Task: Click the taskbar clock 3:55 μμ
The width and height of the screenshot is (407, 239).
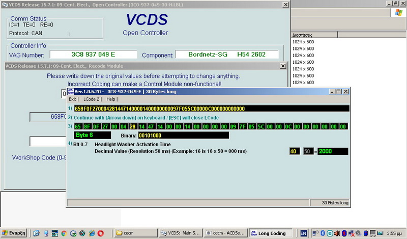Action: tap(394, 233)
